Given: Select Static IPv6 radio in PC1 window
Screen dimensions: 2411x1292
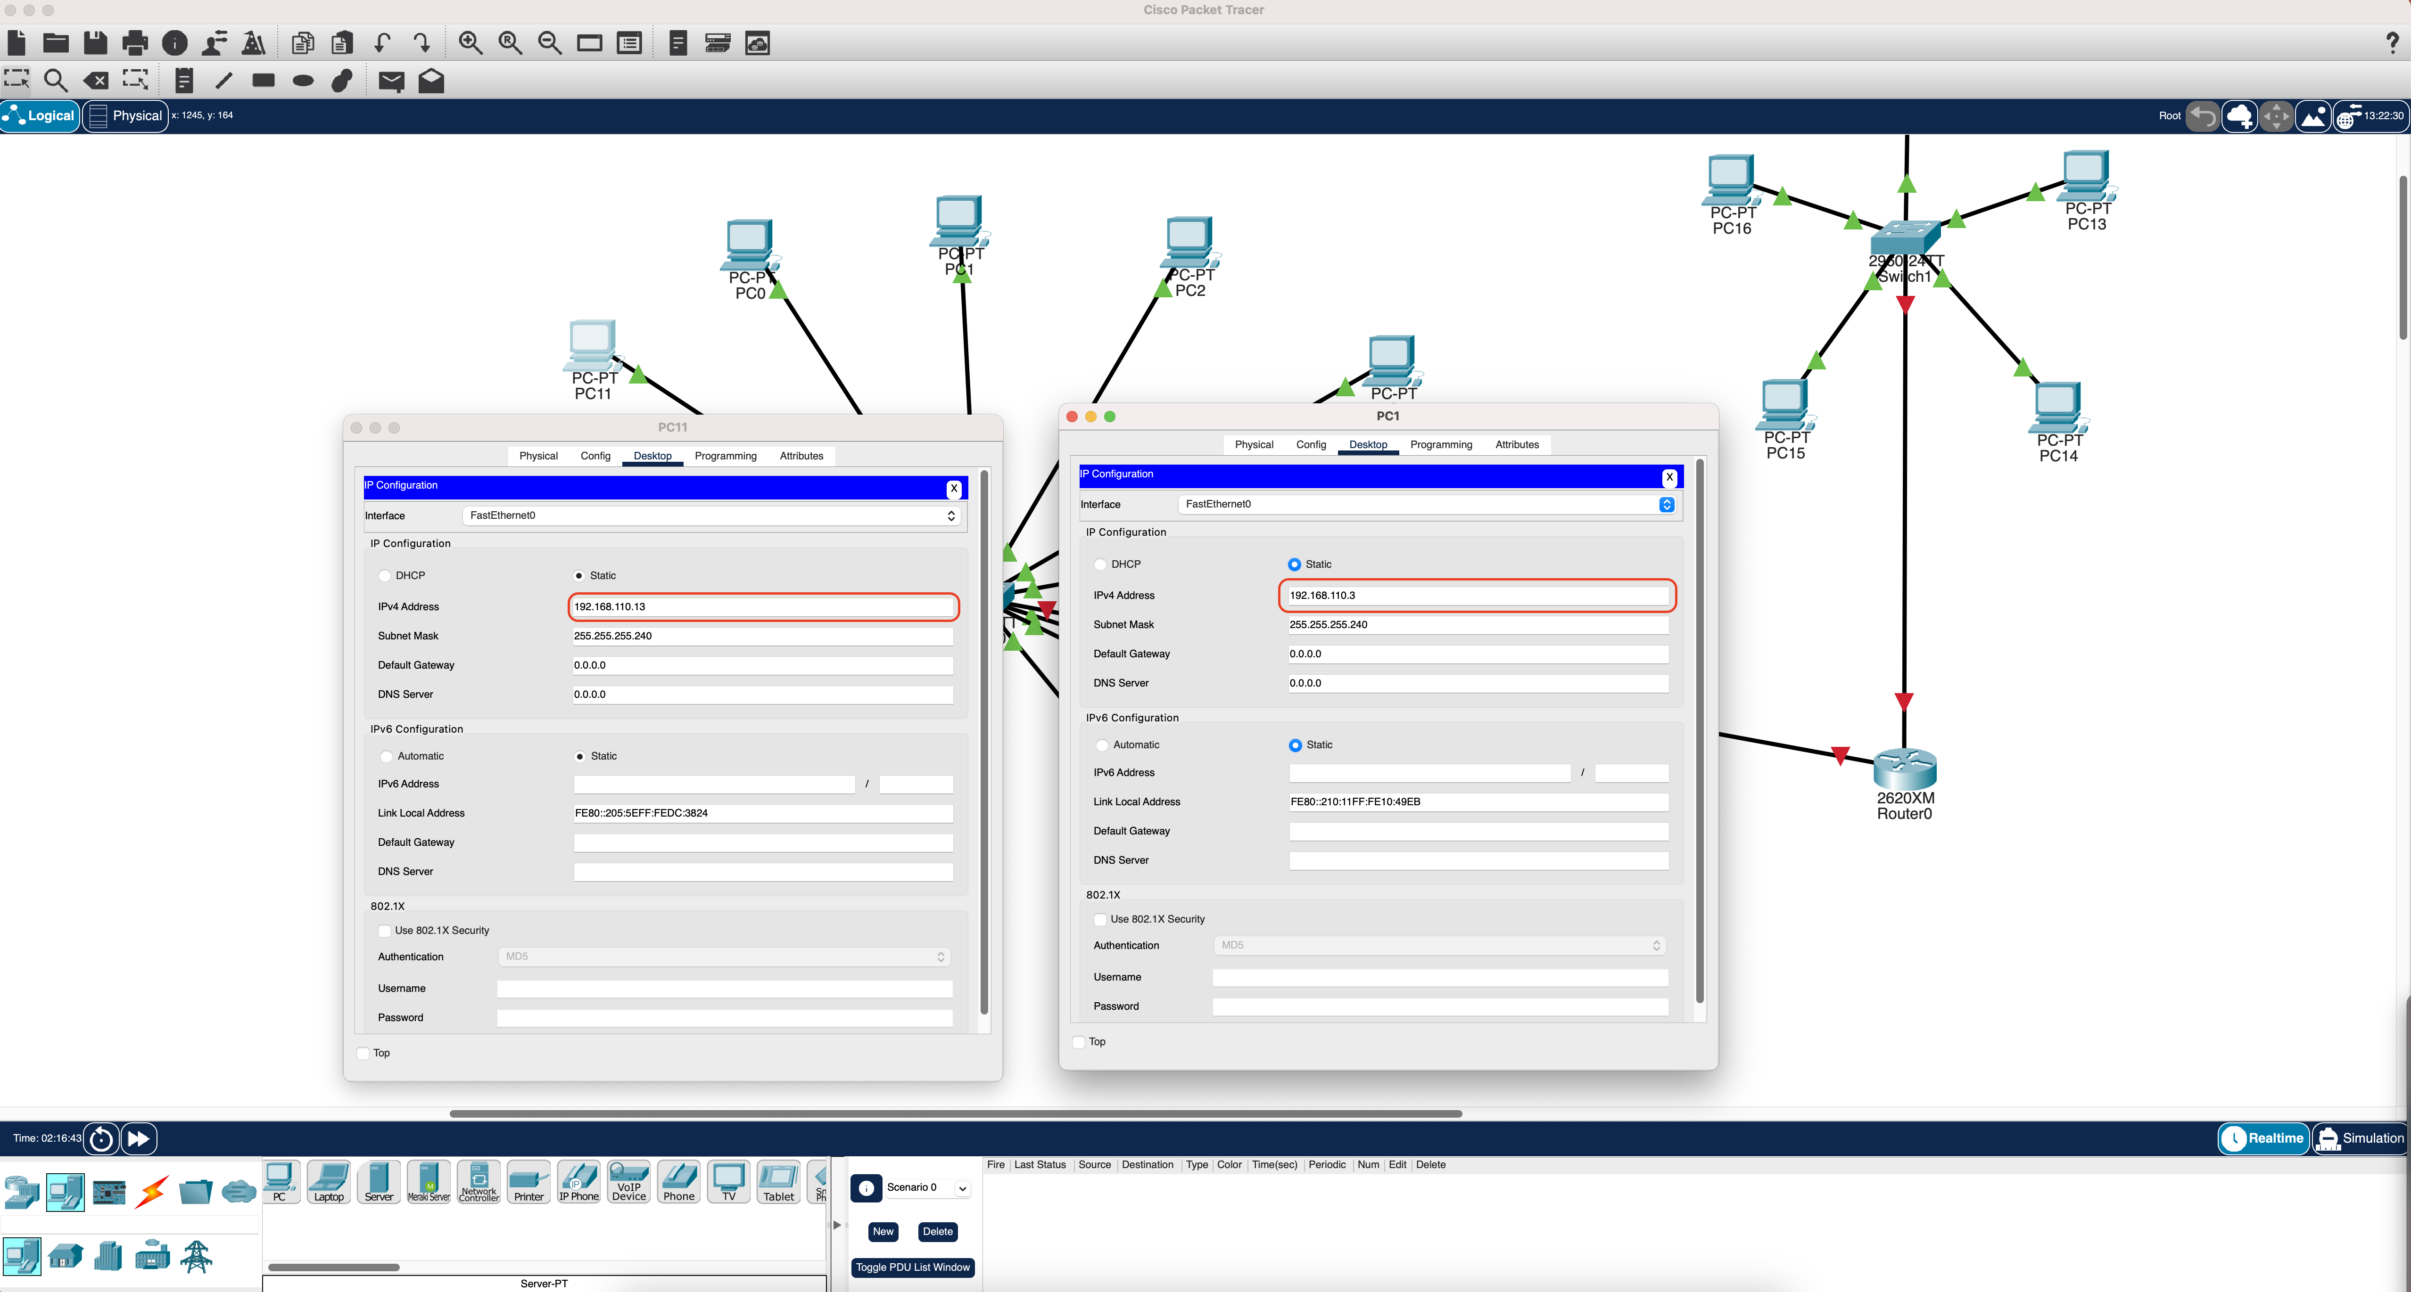Looking at the screenshot, I should tap(1296, 744).
